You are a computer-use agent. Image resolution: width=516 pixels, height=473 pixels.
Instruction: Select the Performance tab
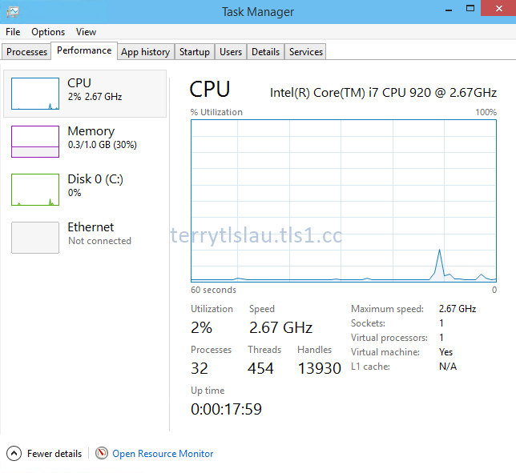click(84, 50)
